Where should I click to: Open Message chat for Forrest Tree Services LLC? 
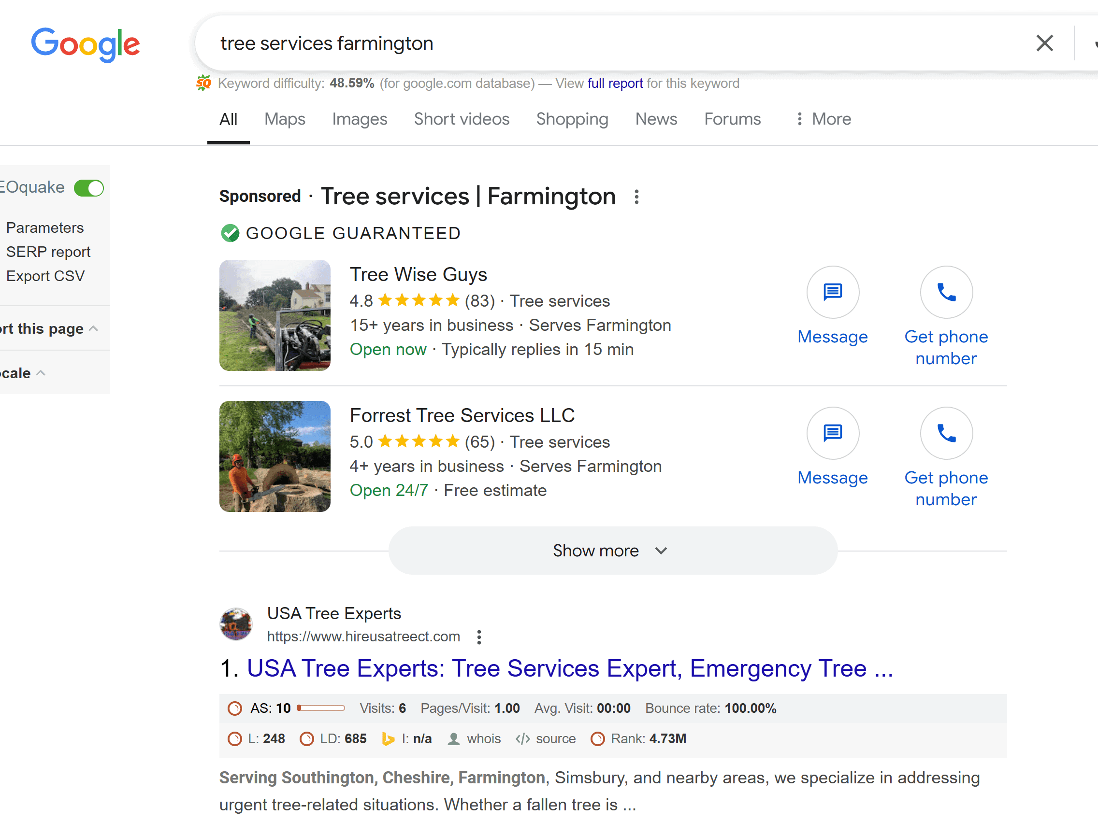coord(832,433)
